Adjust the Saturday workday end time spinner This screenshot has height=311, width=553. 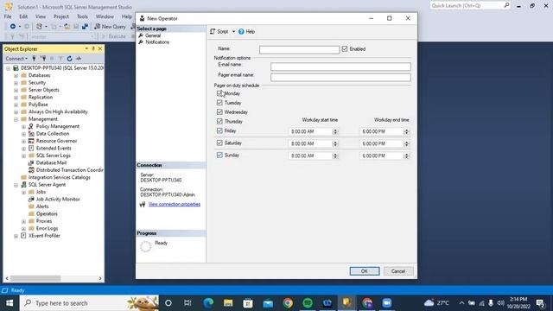pyautogui.click(x=406, y=144)
